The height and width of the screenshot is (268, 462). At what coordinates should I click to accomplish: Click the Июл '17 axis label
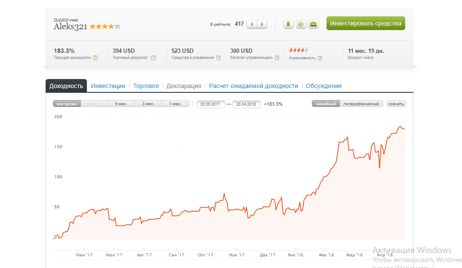114,255
